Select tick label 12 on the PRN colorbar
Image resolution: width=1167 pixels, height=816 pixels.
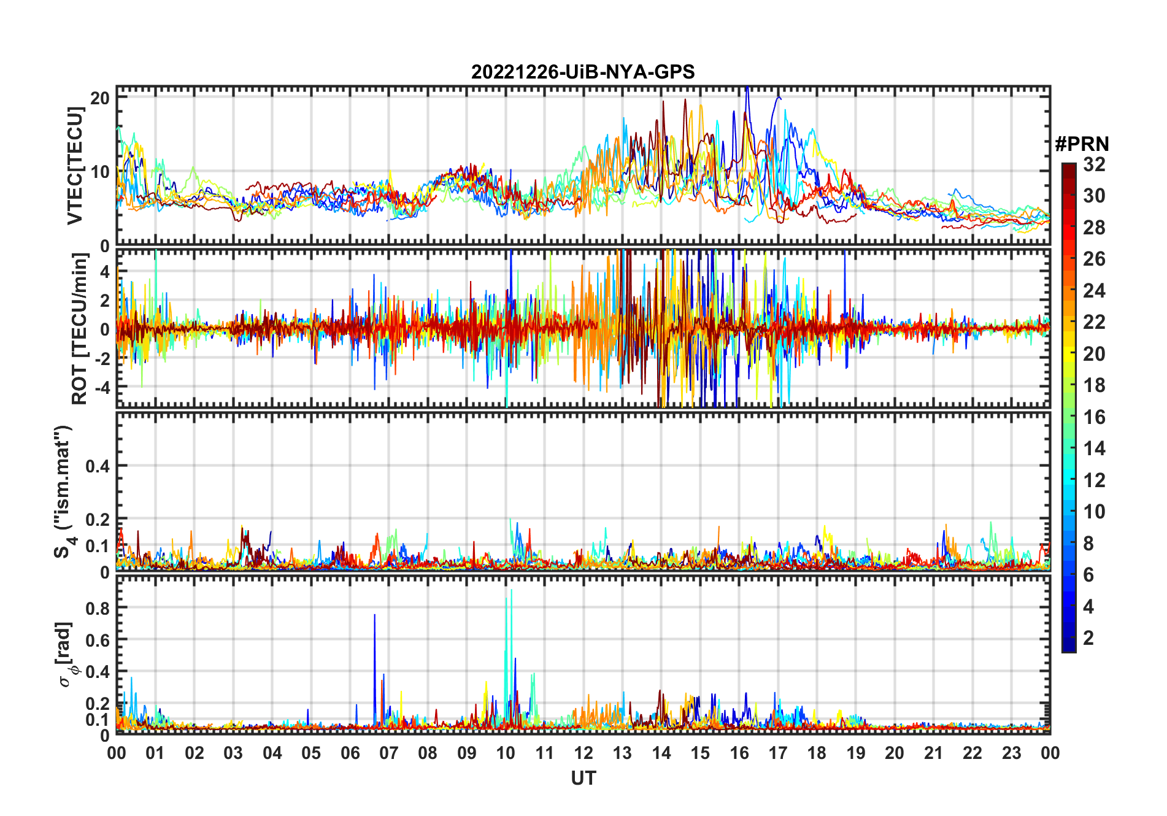pyautogui.click(x=1094, y=480)
